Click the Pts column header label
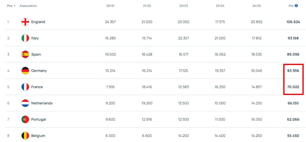The image size is (306, 142). 291,6
